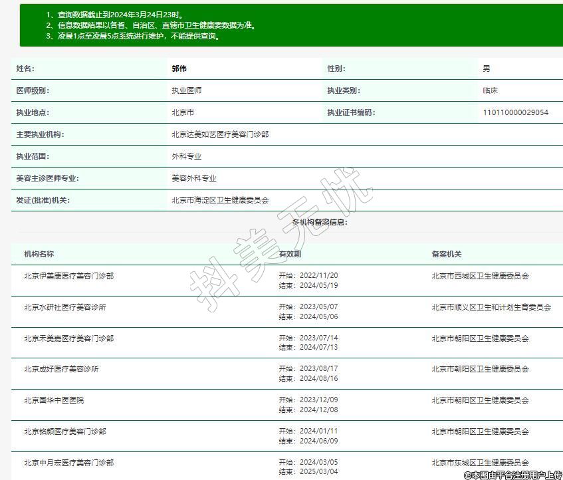Click 北京市顺义区卫生和计划生育委员会 cell
563x480 pixels.
pos(491,307)
